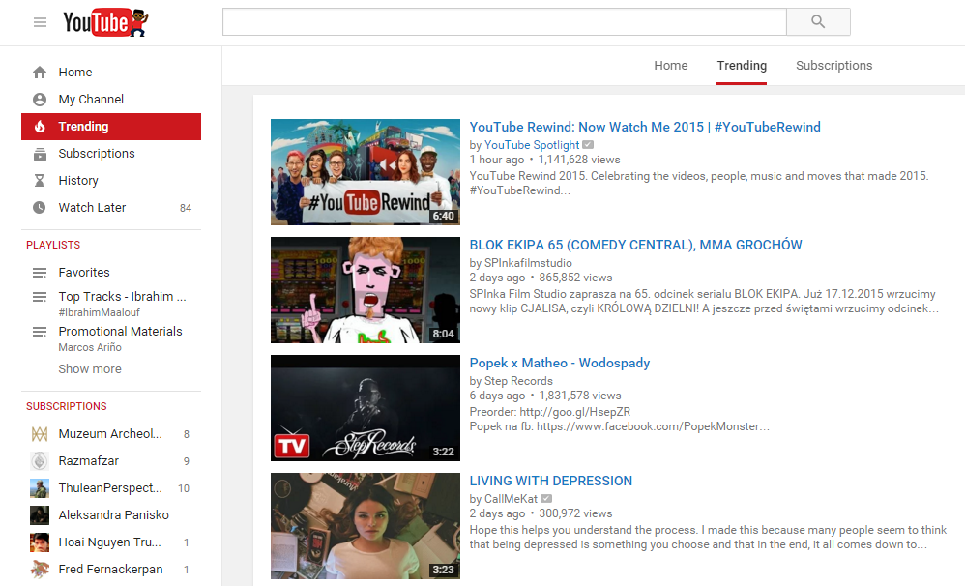
Task: Click the Fred Fernackerpan channel avatar
Action: 40,570
